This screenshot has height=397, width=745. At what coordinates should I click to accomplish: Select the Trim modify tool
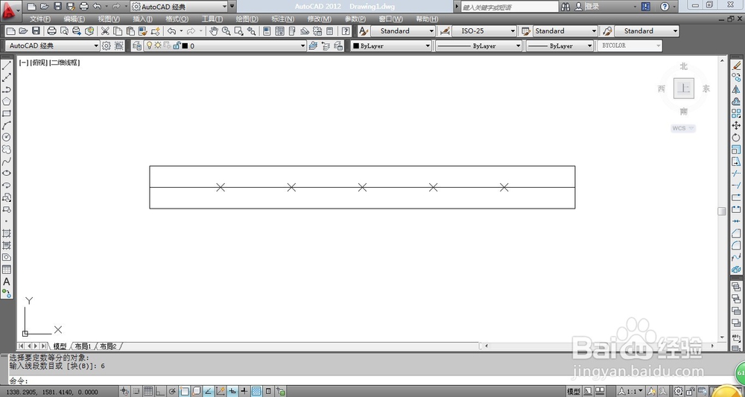pos(736,174)
